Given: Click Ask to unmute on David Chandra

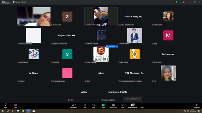Looking at the screenshot, I should pyautogui.click(x=110, y=46).
